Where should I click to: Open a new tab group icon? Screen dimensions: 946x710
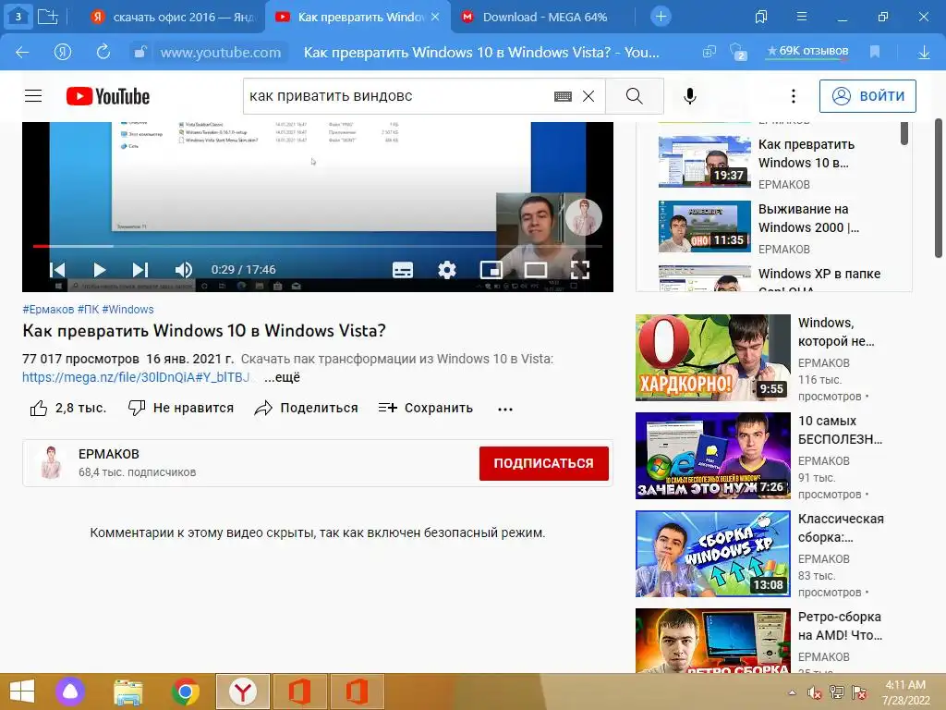48,17
